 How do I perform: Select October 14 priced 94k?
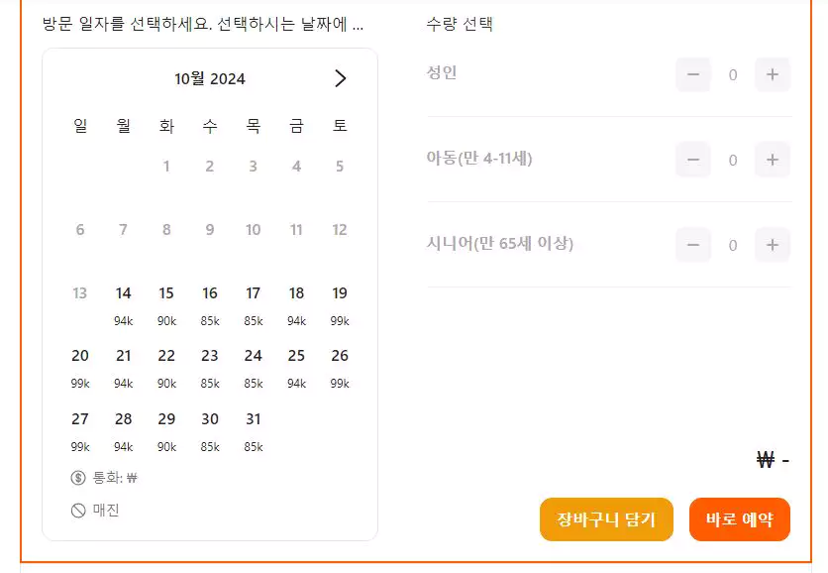(x=123, y=305)
